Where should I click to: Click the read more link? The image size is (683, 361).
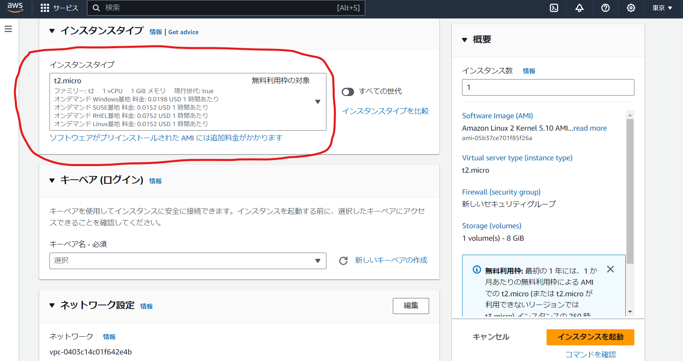(x=590, y=128)
